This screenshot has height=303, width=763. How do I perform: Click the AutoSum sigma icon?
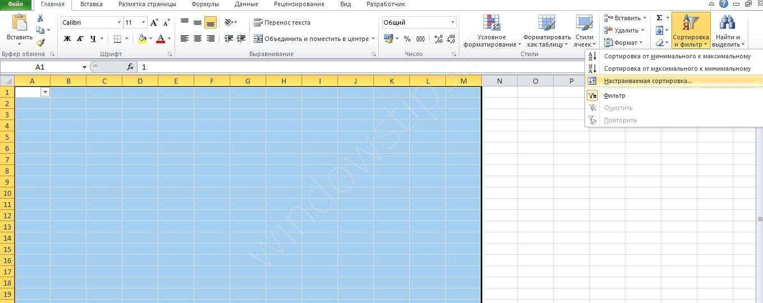click(659, 18)
